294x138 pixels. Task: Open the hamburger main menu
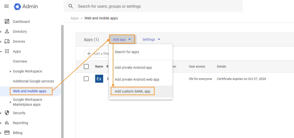(6, 6)
